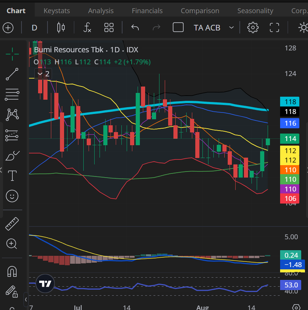Click the low value L112

[83, 62]
